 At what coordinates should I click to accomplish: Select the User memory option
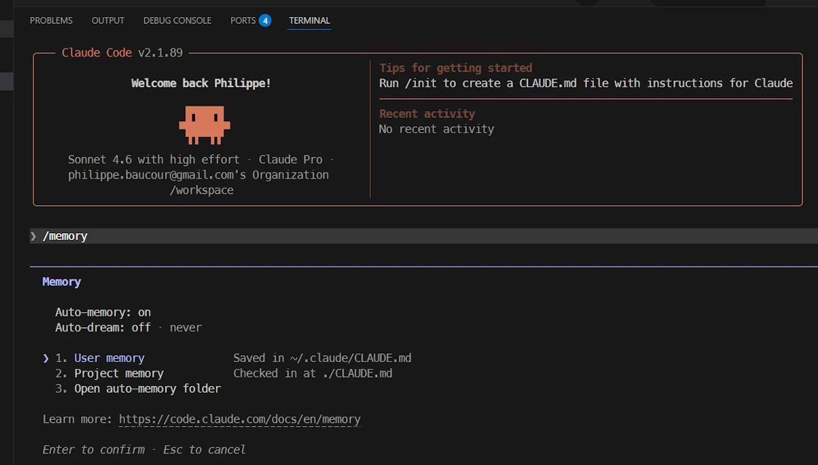(x=109, y=357)
